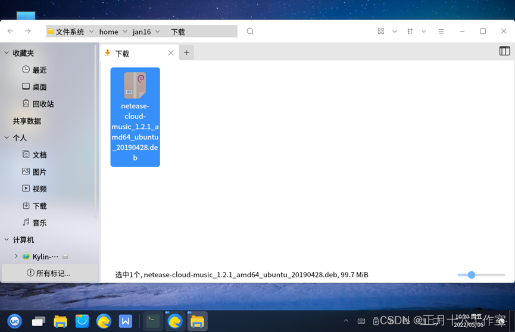This screenshot has height=332, width=515.
Task: Open the view mode dropdown arrow
Action: (x=395, y=32)
